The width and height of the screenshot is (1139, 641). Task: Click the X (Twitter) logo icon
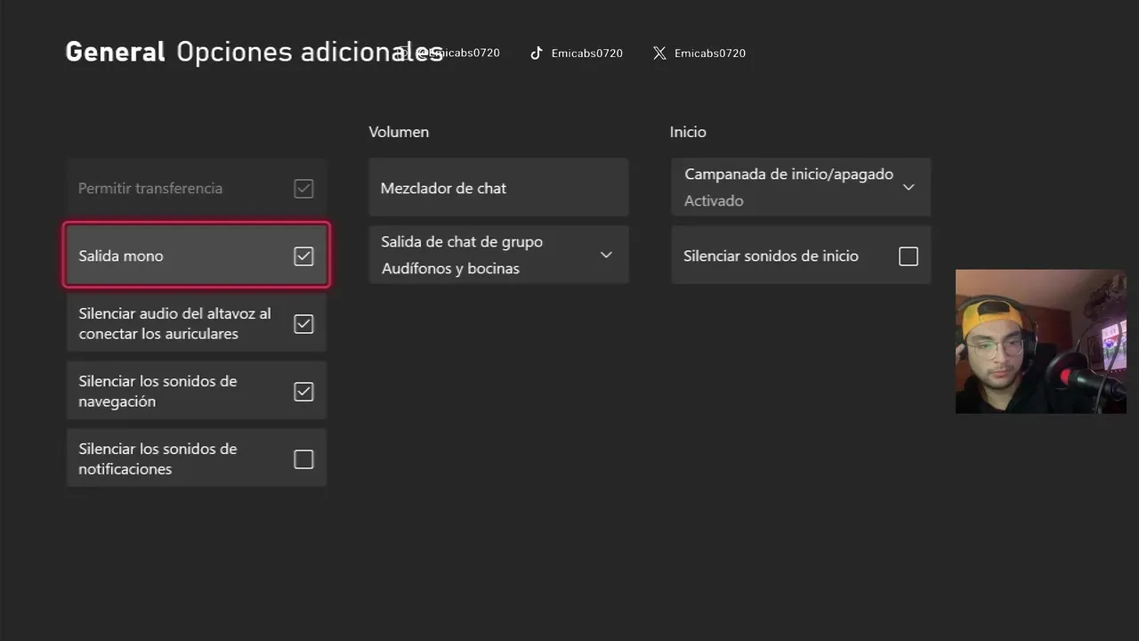[x=659, y=53]
